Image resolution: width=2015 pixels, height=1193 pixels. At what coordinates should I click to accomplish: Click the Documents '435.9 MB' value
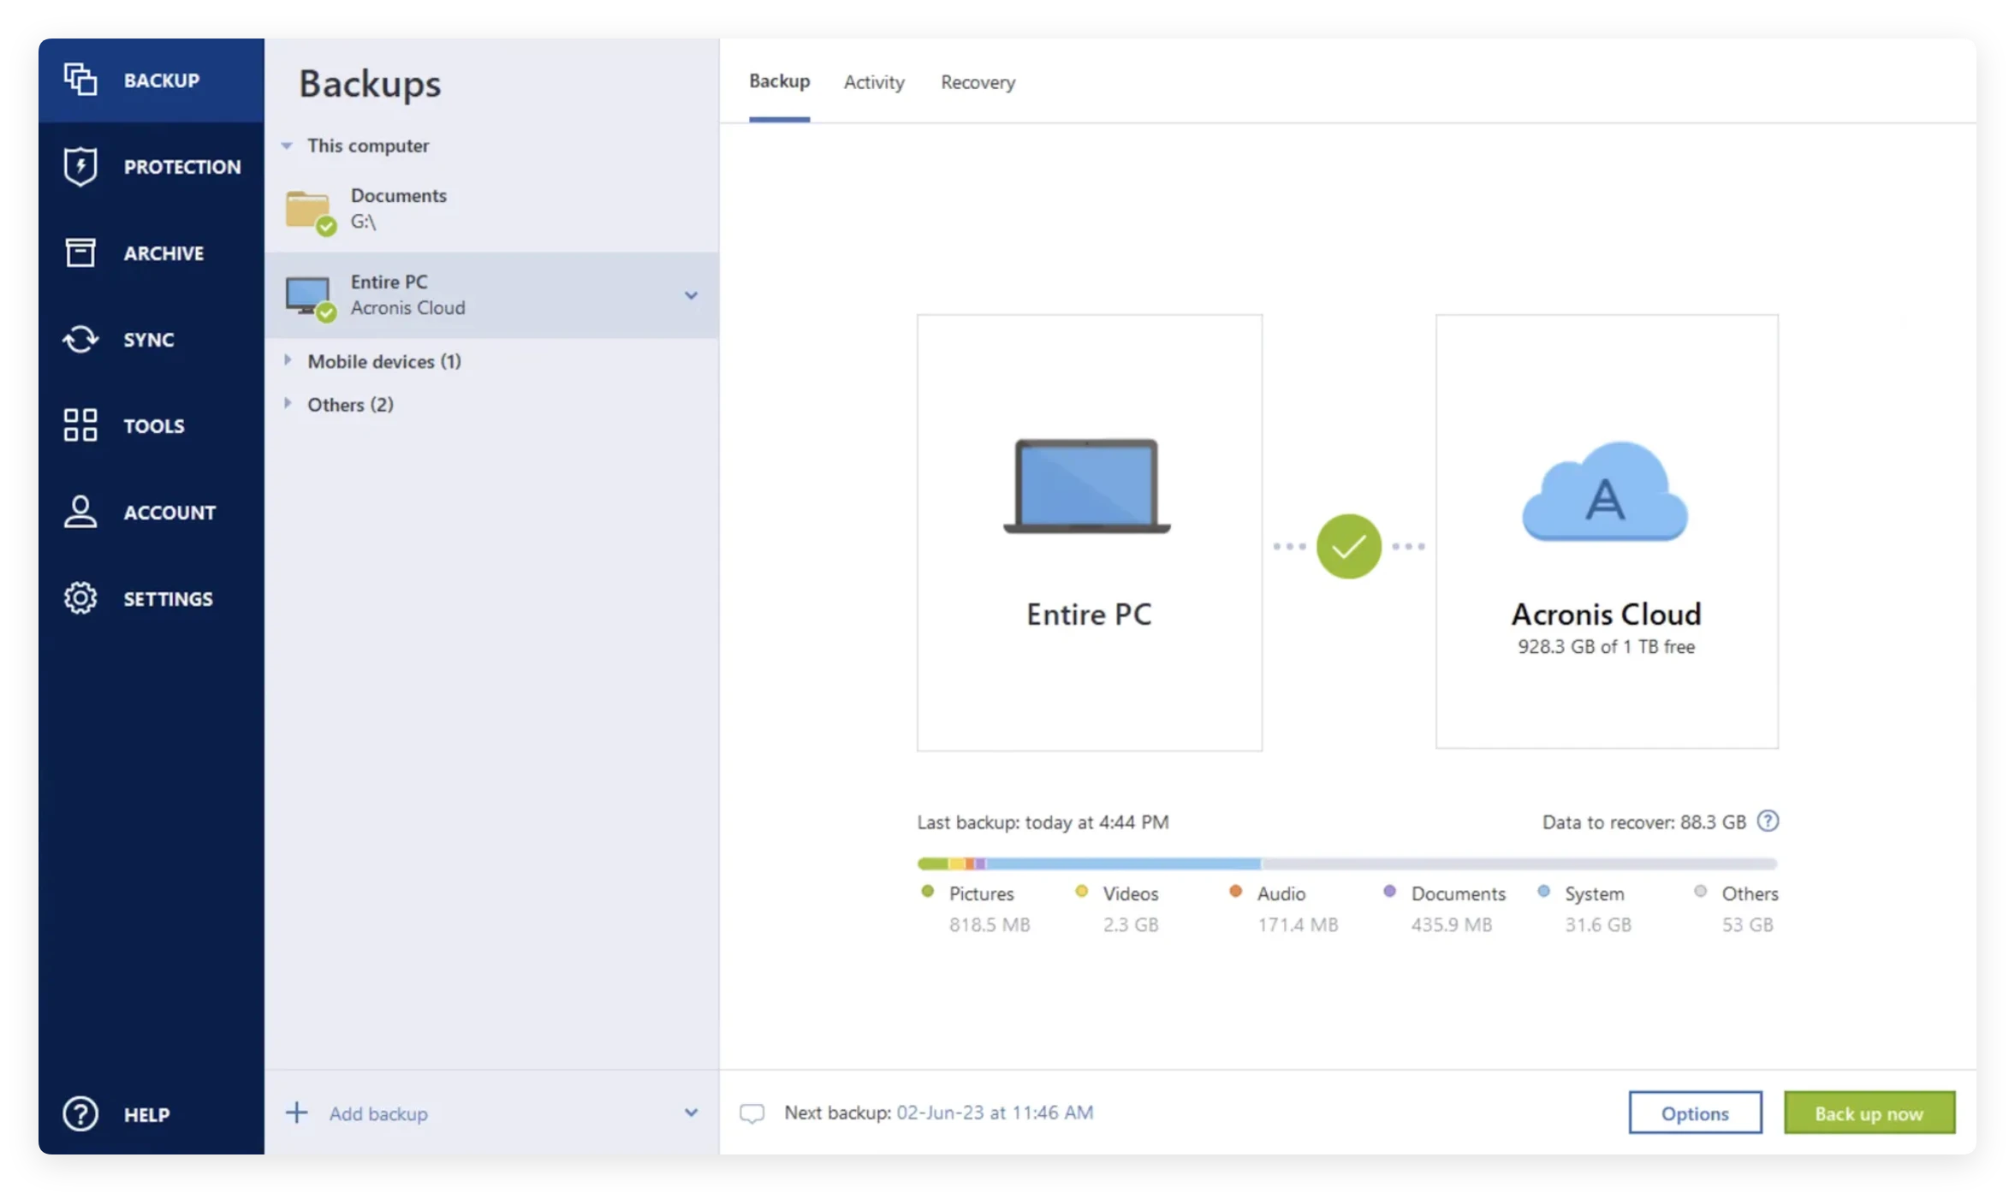[1451, 924]
